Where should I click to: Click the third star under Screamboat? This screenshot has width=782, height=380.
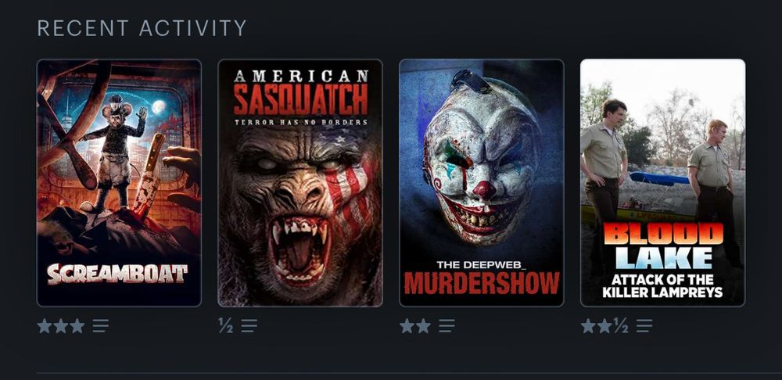coord(77,326)
